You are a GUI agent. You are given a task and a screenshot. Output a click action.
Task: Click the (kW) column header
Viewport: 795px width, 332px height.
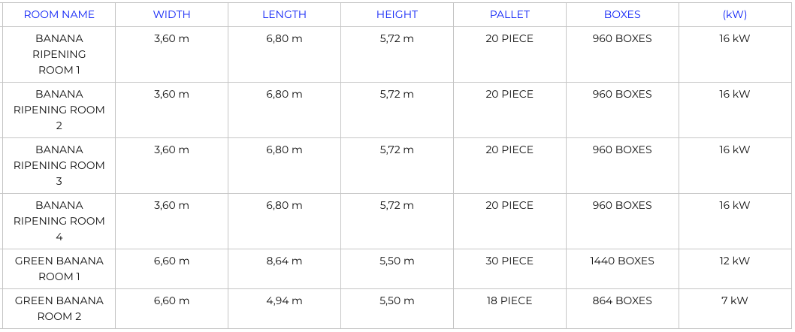734,14
